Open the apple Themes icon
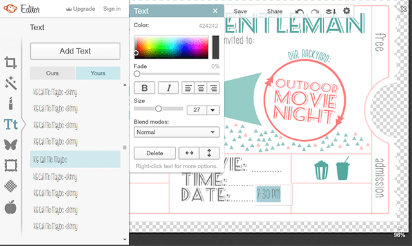This screenshot has width=412, height=246. (x=10, y=207)
